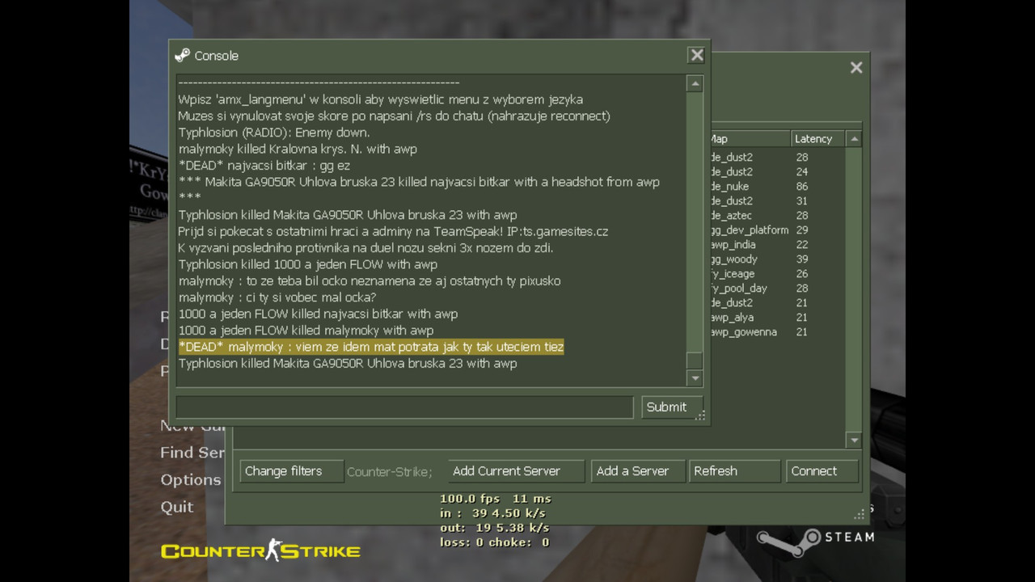Sort servers by Map column
The image size is (1035, 582).
pyautogui.click(x=750, y=139)
